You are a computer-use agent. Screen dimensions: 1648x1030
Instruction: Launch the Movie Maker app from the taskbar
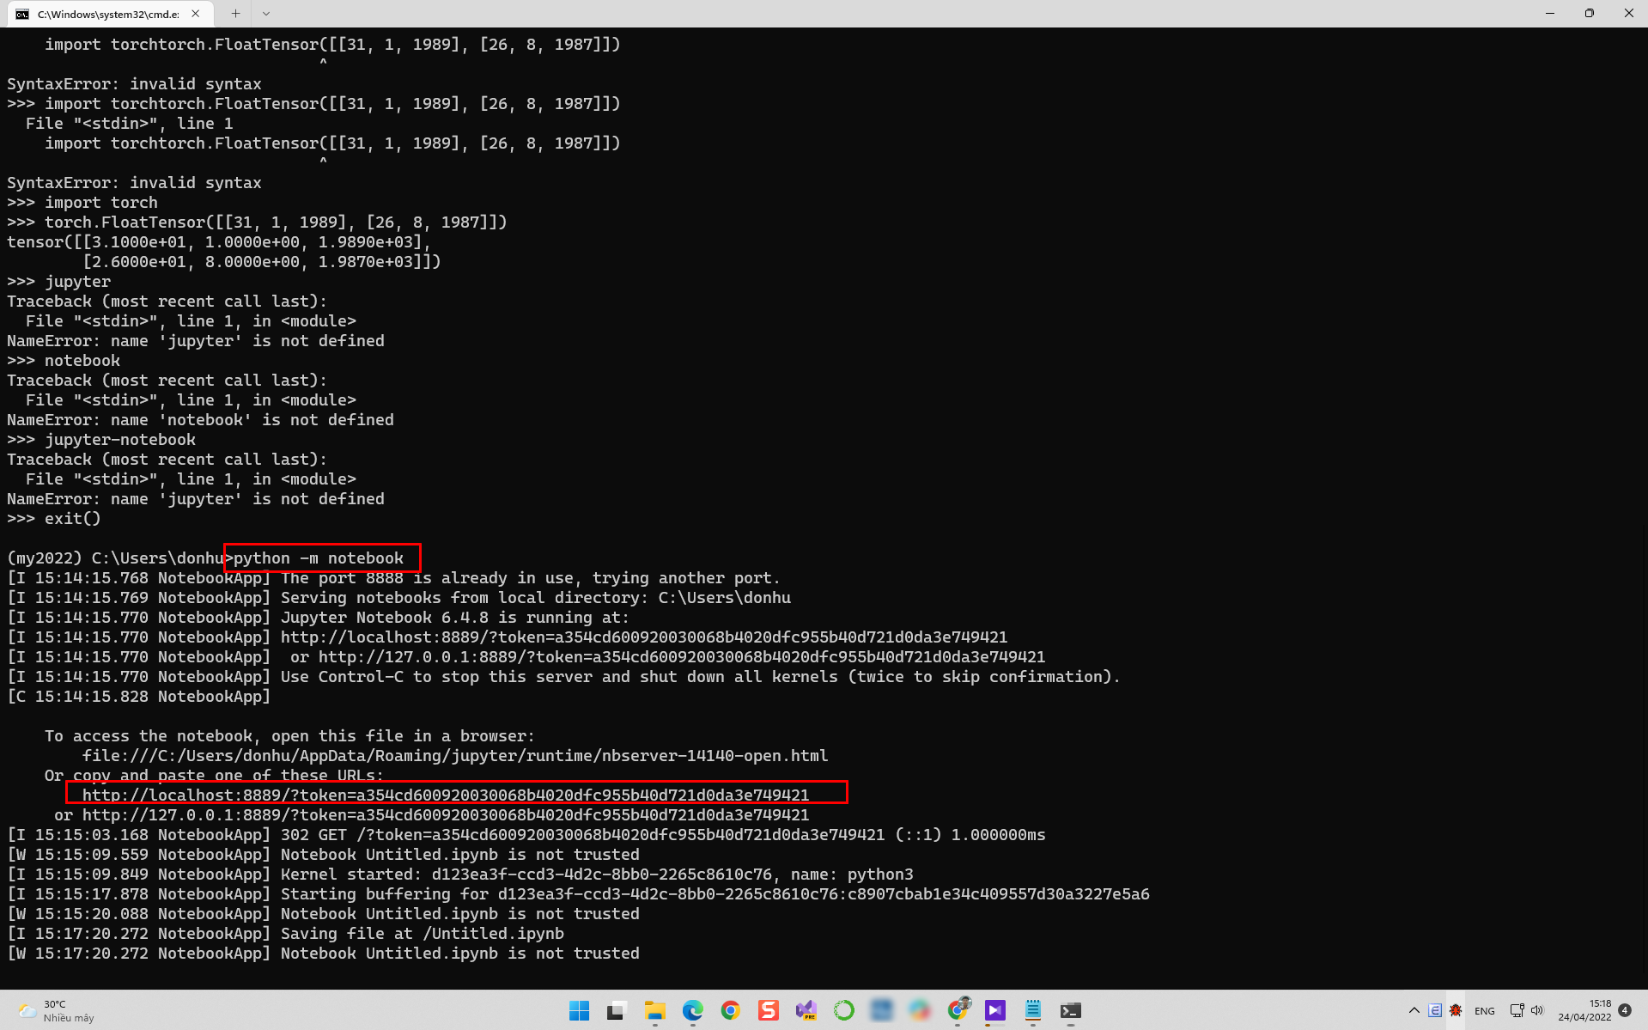pyautogui.click(x=994, y=1010)
